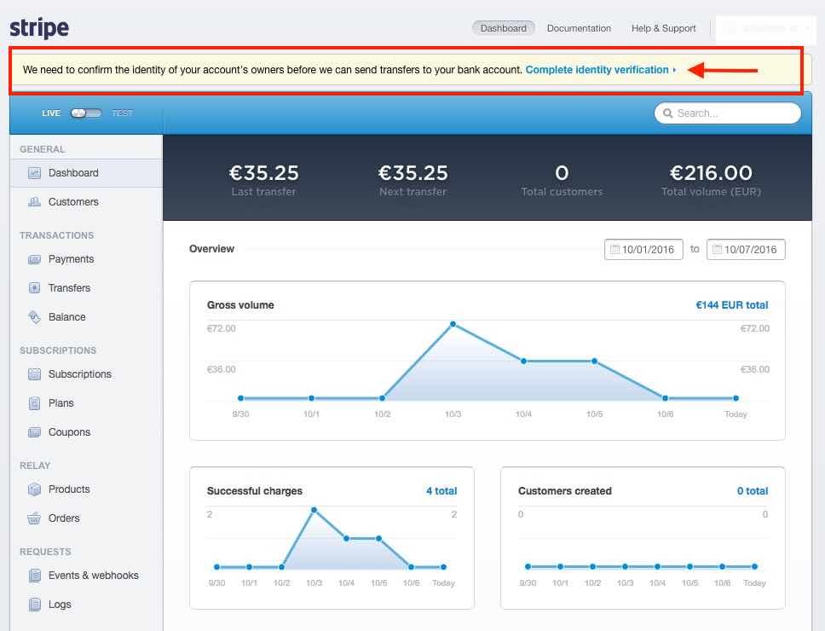Image resolution: width=825 pixels, height=631 pixels.
Task: Click the 10/07/2016 end date field
Action: (746, 250)
